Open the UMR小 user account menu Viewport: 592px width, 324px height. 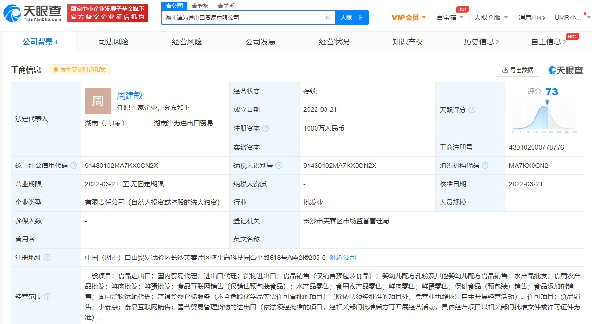point(572,17)
